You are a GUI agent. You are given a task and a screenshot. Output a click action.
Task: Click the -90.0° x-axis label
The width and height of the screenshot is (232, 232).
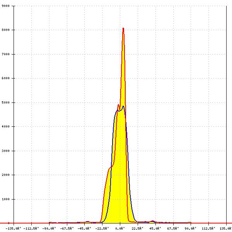click(x=49, y=229)
